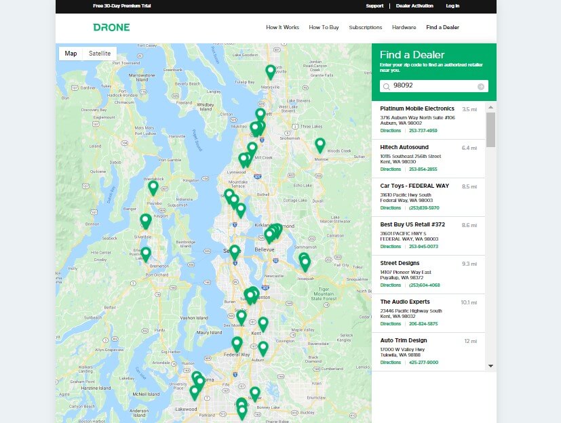Select the map pin near Bremerton
This screenshot has width=561, height=423.
[x=146, y=255]
